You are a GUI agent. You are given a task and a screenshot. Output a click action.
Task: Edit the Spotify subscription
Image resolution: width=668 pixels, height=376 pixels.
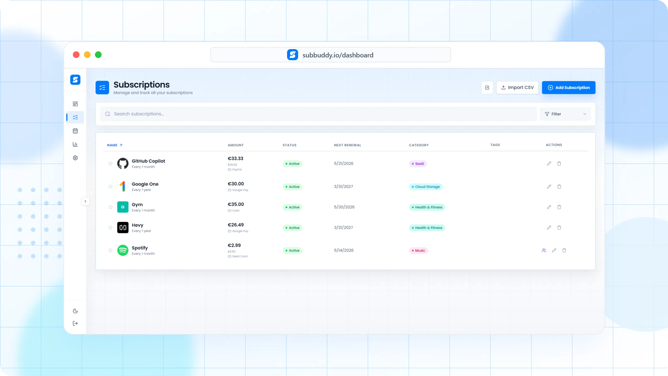point(554,250)
